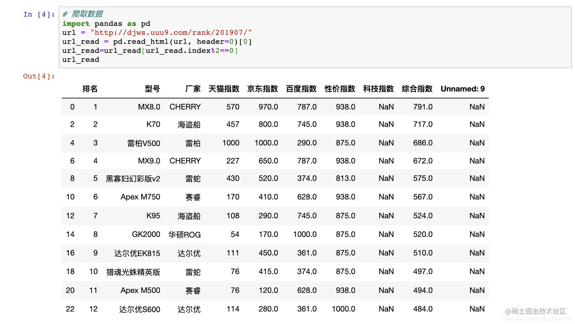Click the 290.0 Baidu value in 雷柏V500 row
575x324 pixels.
(307, 143)
